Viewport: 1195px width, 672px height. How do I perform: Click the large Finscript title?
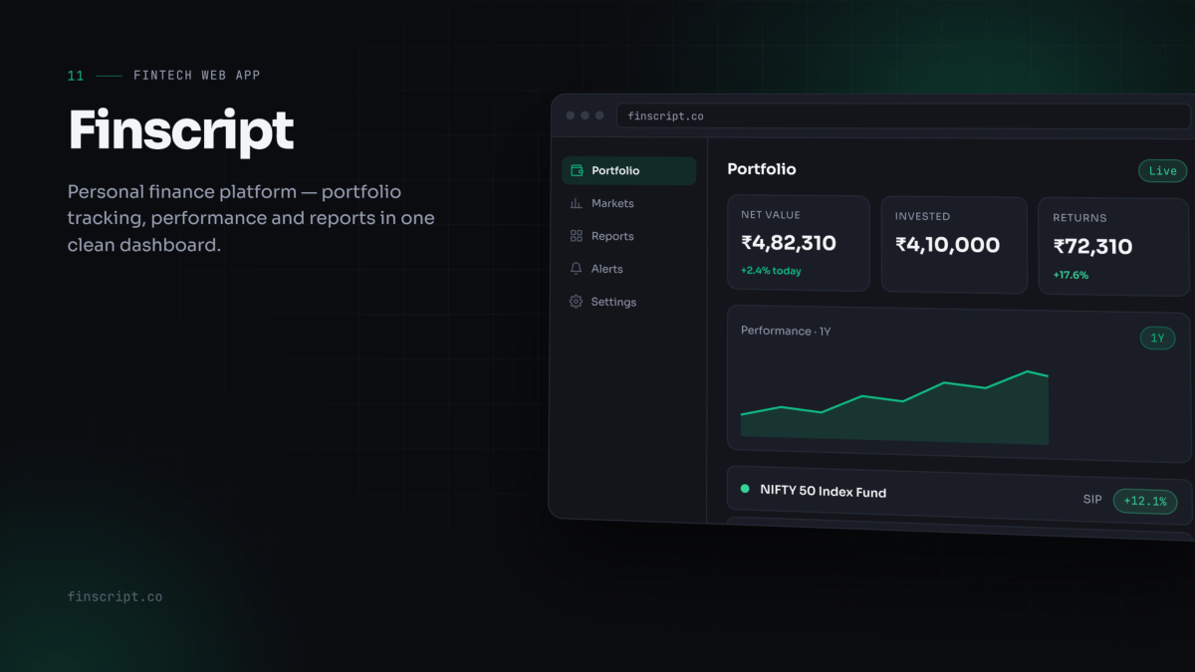click(x=181, y=130)
